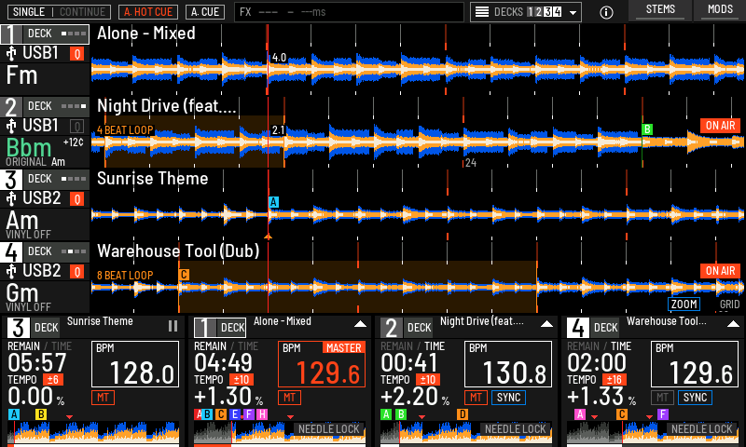The width and height of the screenshot is (746, 447).
Task: Toggle SINGLE / CONTINUE play mode
Action: [60, 12]
